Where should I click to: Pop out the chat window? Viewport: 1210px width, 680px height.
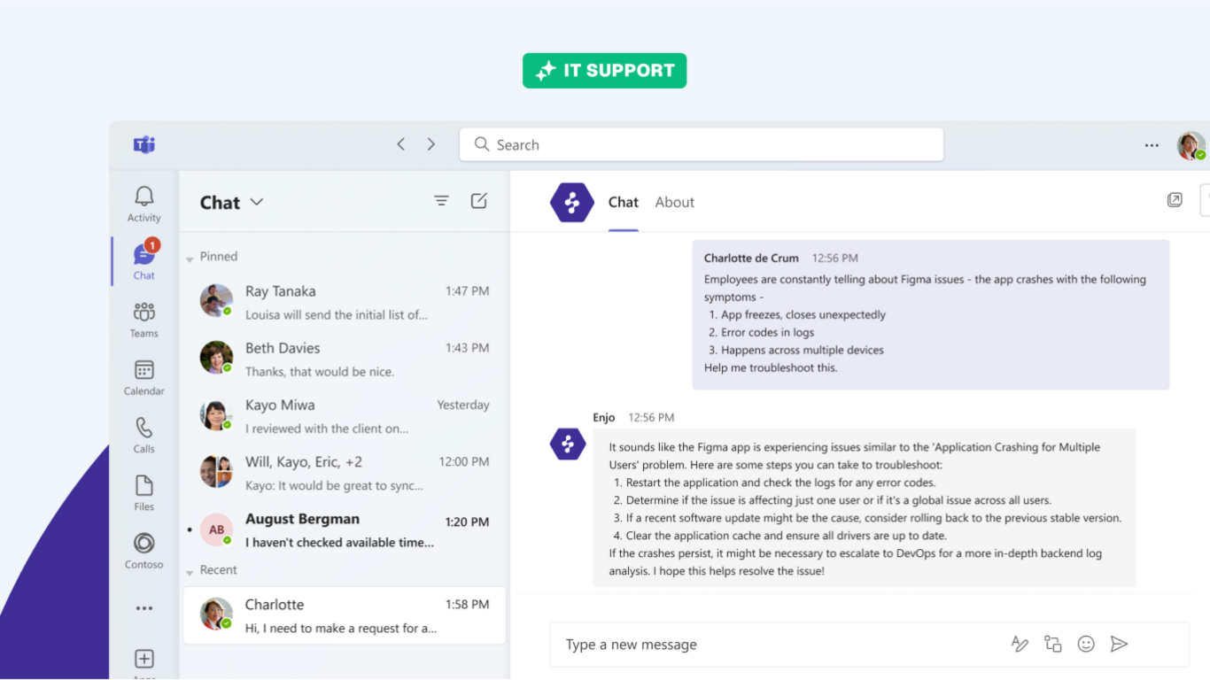[1175, 200]
